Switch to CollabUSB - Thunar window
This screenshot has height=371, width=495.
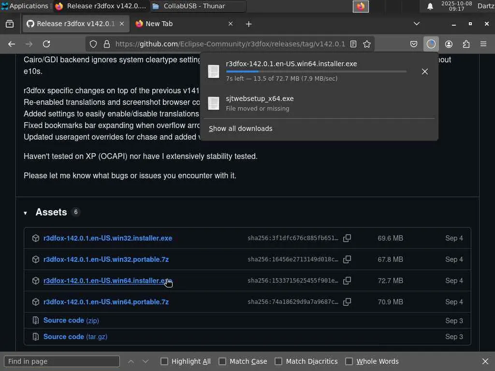click(x=197, y=6)
